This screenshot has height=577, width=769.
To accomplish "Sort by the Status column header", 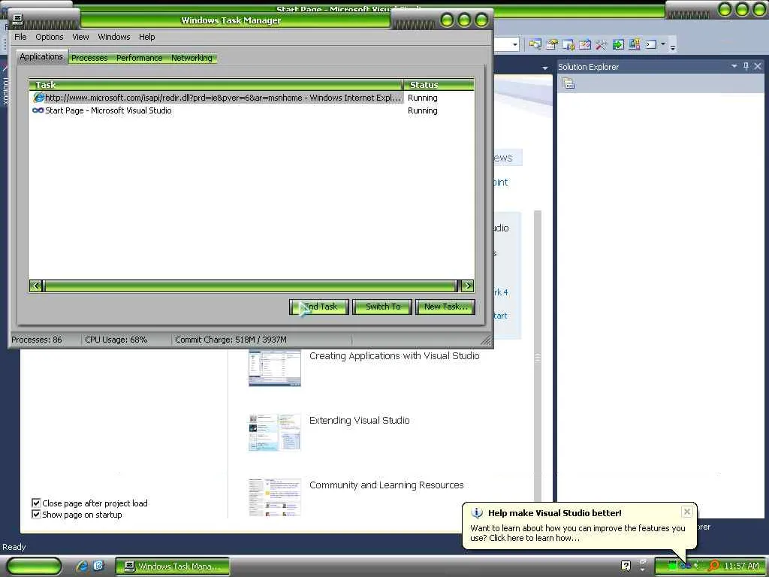I will tap(439, 85).
